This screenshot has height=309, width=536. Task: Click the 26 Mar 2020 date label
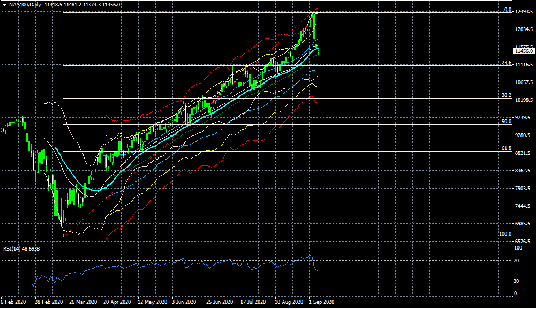pos(82,302)
